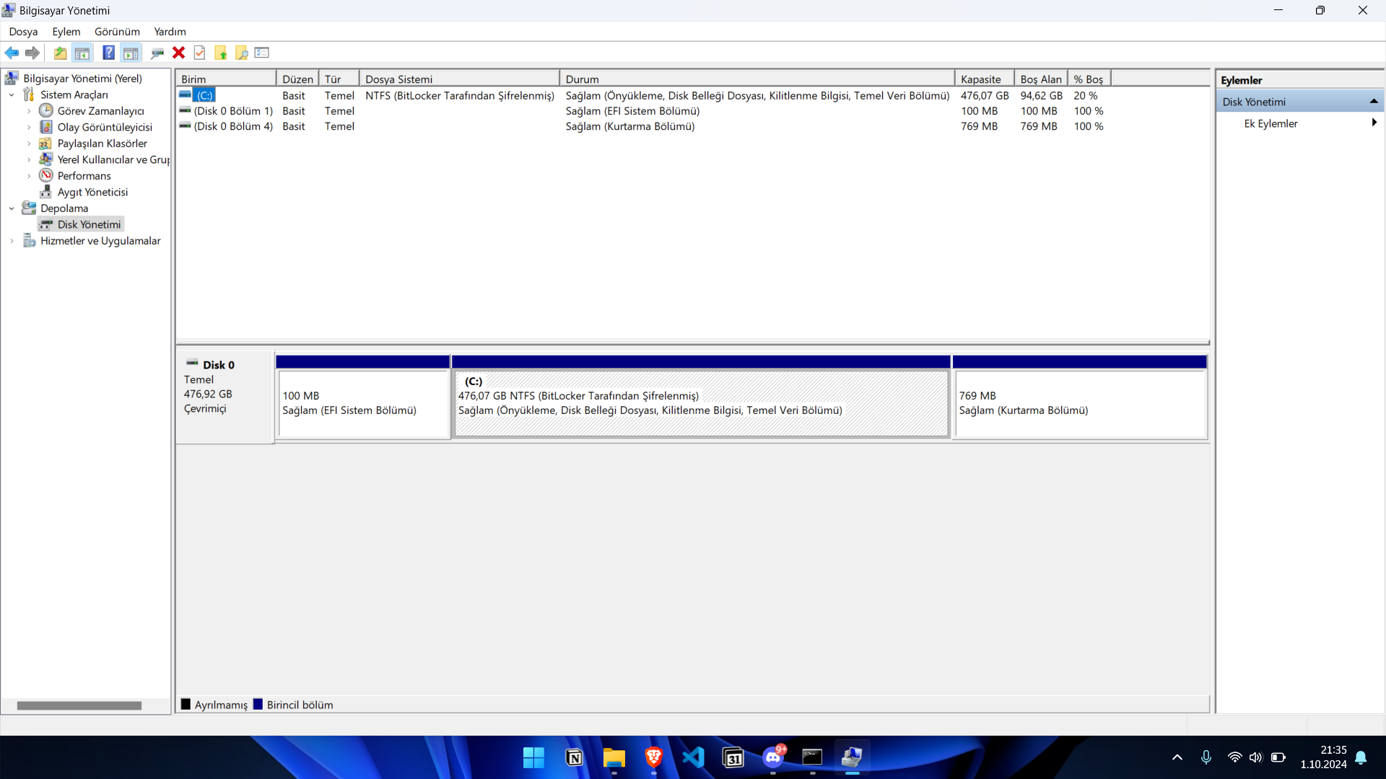Screen dimensions: 1386x779
Task: Open the Eylem menu
Action: click(66, 32)
